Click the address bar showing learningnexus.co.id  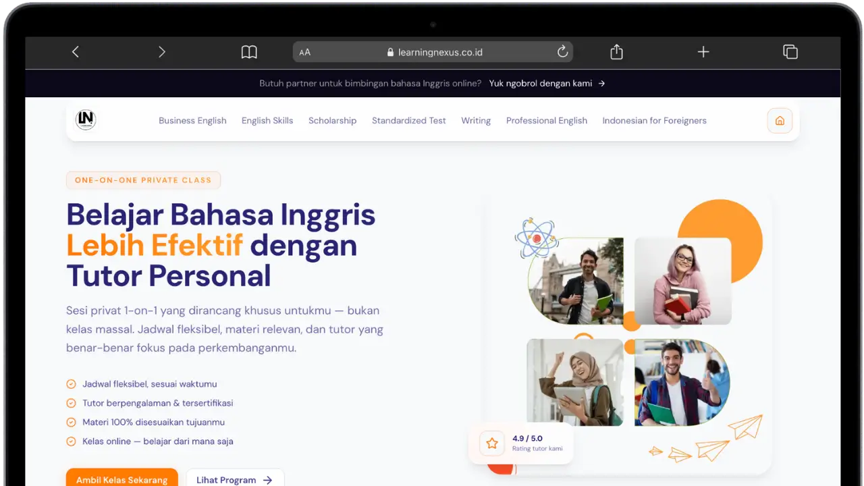[433, 52]
